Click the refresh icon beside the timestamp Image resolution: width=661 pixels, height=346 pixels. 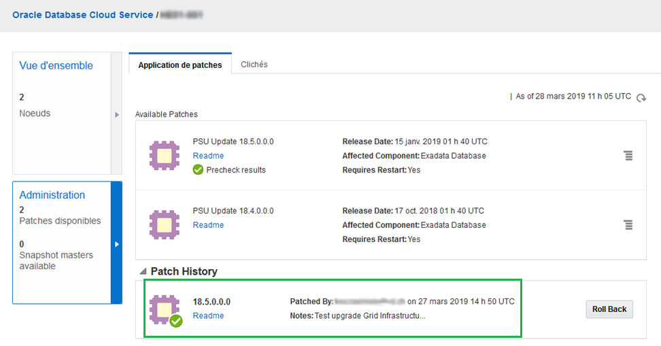(x=641, y=98)
